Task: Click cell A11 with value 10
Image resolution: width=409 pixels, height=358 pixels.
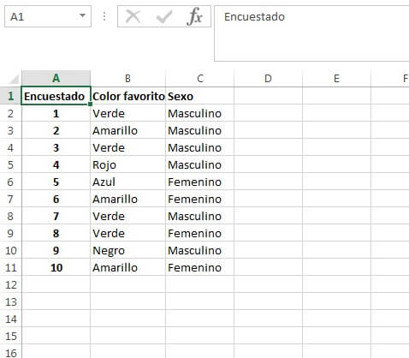Action: coord(56,267)
